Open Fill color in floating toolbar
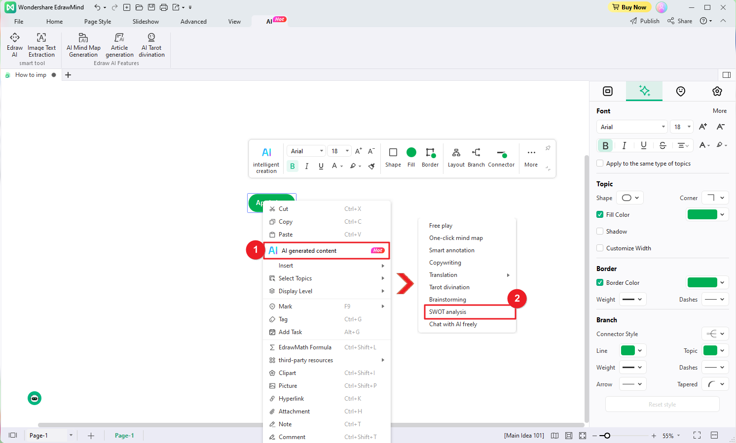This screenshot has height=443, width=736. (411, 158)
